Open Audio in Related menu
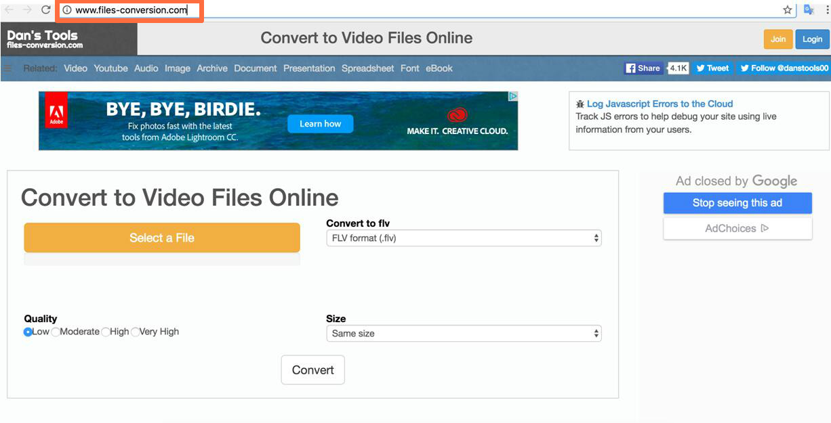The height and width of the screenshot is (423, 831). tap(146, 68)
